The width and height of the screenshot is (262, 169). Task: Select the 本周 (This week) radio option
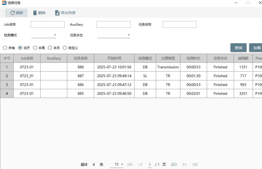pyautogui.click(x=35, y=48)
